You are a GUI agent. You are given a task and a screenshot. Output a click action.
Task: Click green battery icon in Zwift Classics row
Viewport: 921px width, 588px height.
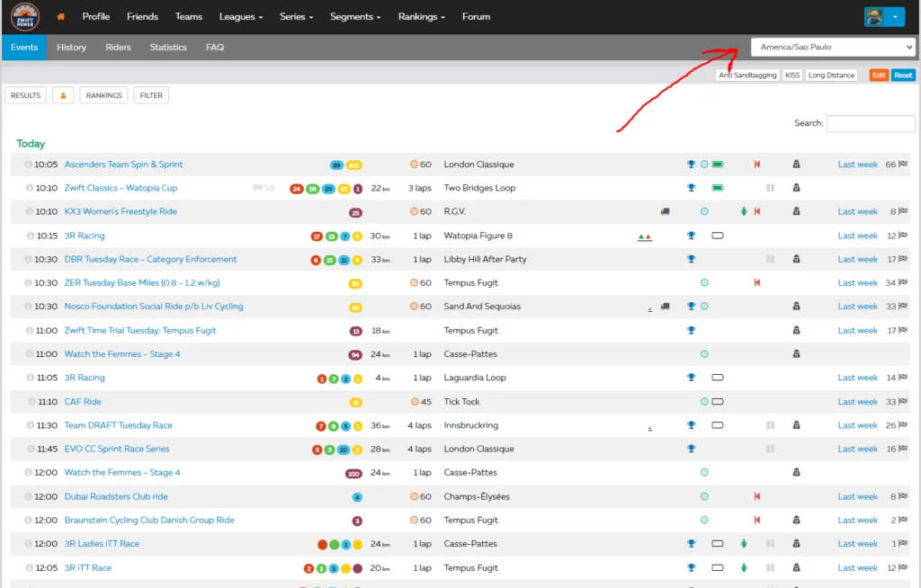click(x=717, y=188)
